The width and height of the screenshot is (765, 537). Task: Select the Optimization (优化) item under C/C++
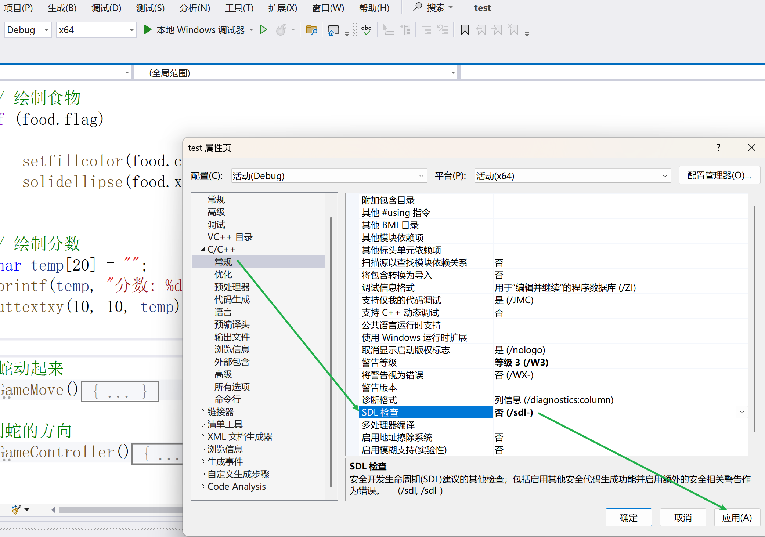(223, 275)
